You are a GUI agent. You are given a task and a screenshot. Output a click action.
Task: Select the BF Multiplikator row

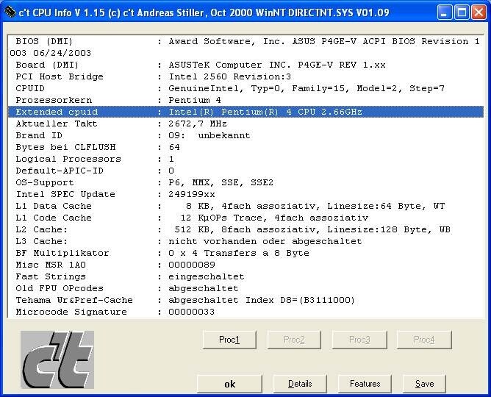point(246,253)
